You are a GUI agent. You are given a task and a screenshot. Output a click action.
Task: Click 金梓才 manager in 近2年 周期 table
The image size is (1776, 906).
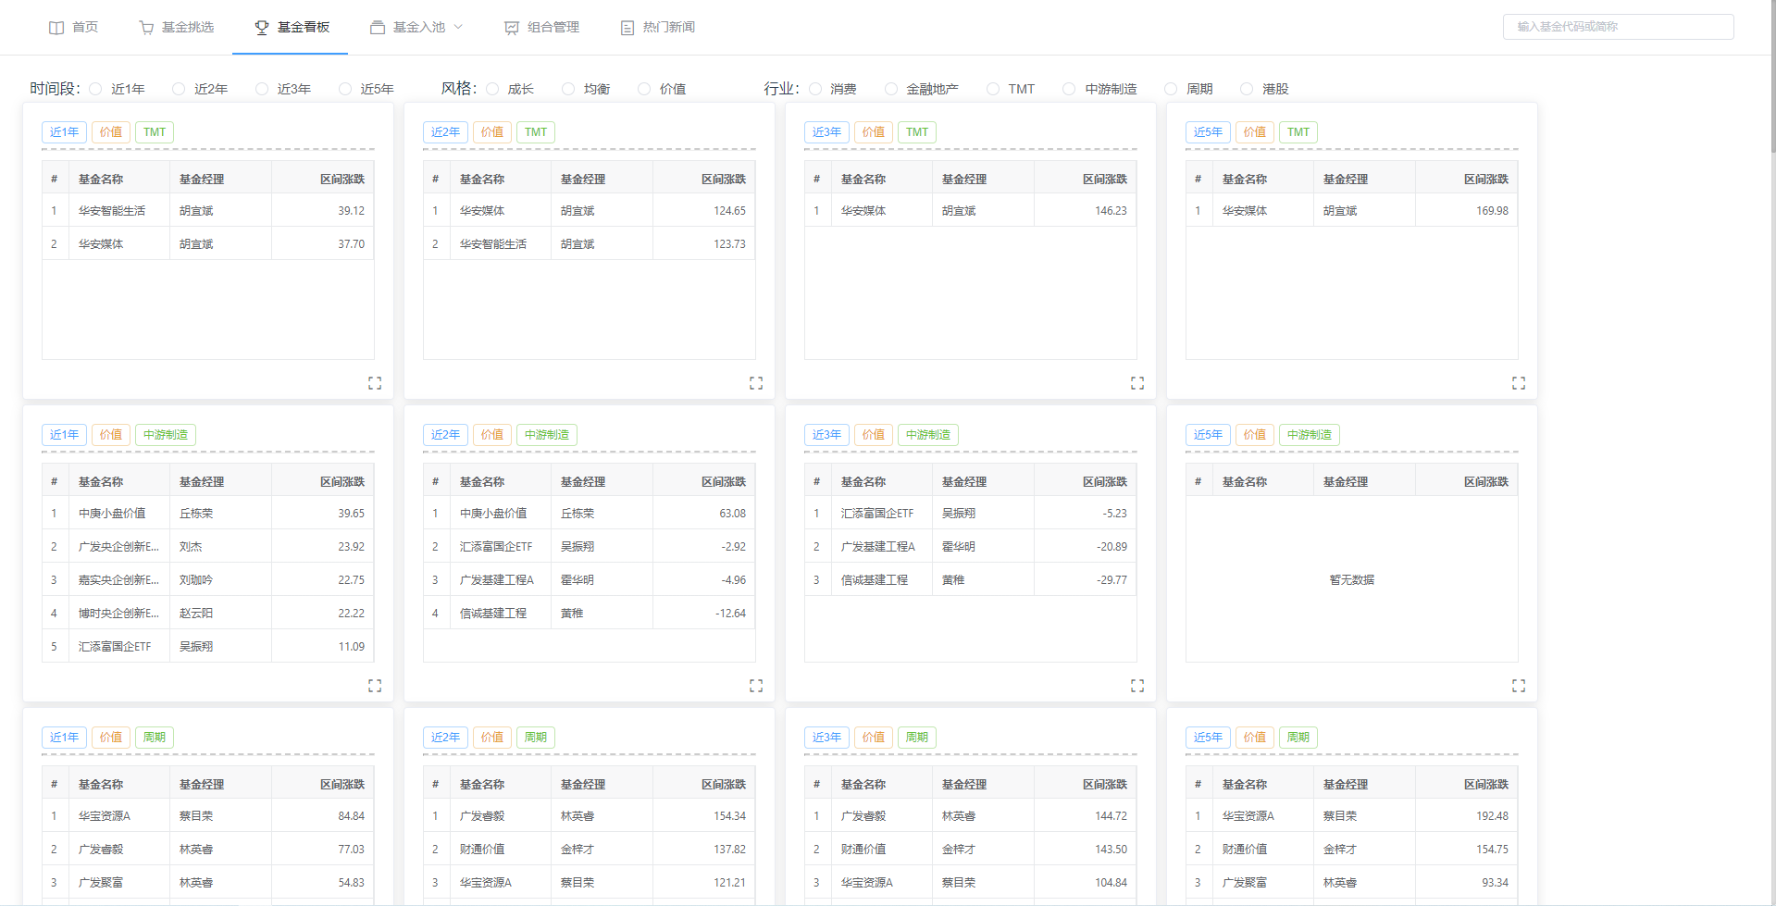pyautogui.click(x=578, y=850)
